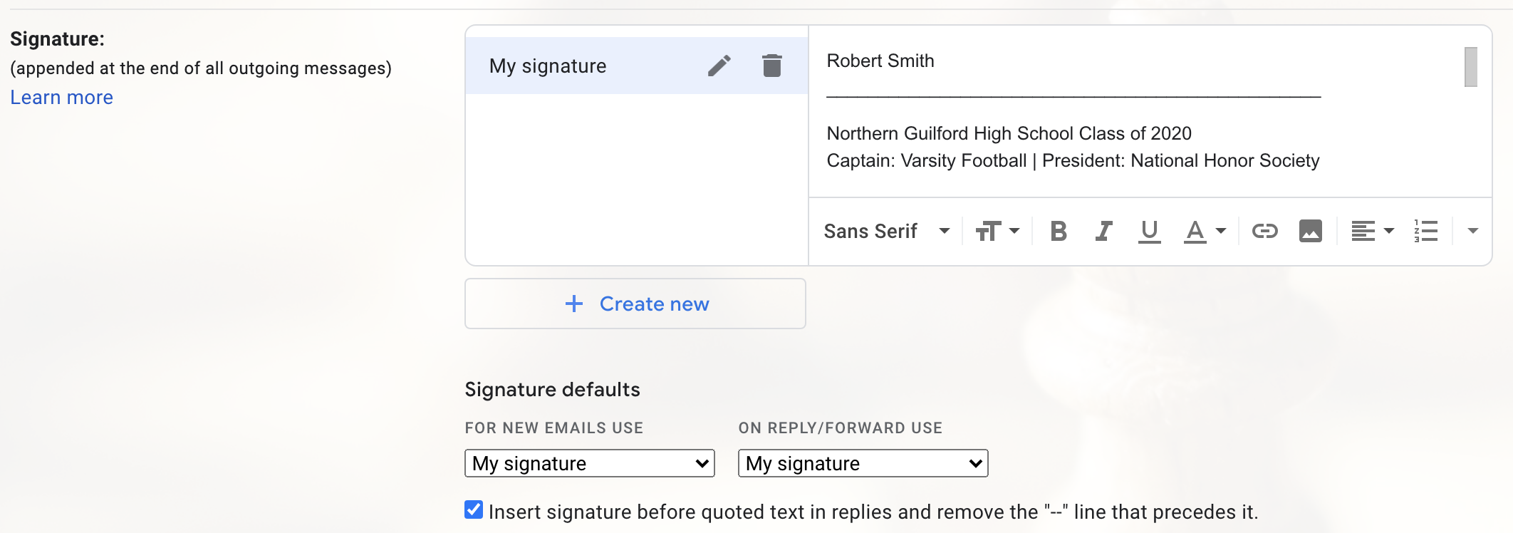Click the Create new signature button
This screenshot has width=1513, height=533.
pos(635,304)
